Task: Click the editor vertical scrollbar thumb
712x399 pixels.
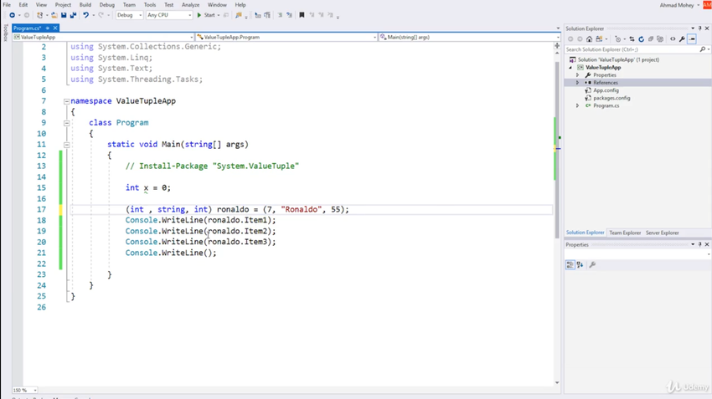Action: (x=557, y=150)
